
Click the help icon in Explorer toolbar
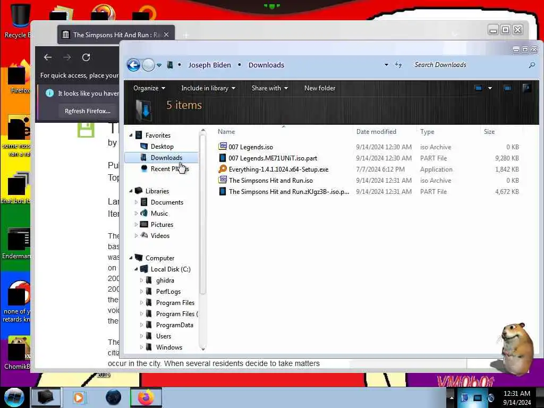(x=526, y=88)
